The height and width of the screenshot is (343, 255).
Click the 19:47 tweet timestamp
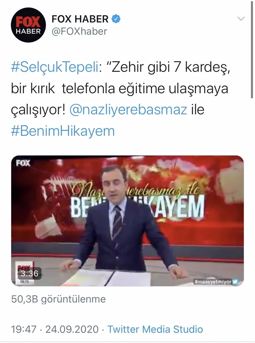(x=23, y=329)
